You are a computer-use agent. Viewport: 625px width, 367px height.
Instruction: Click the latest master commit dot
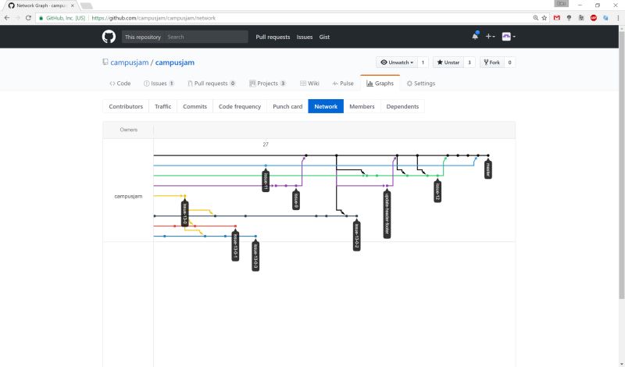pyautogui.click(x=487, y=155)
